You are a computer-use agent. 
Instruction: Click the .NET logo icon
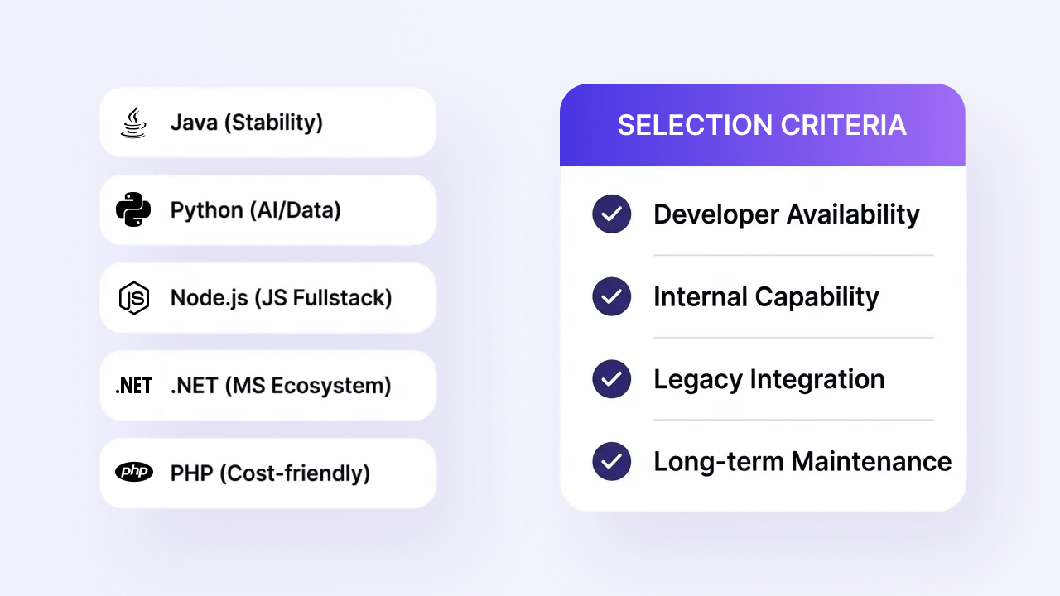coord(134,385)
